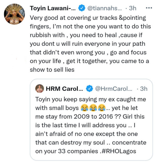
Task: Open the three-dot more options menu
Action: (x=149, y=8)
